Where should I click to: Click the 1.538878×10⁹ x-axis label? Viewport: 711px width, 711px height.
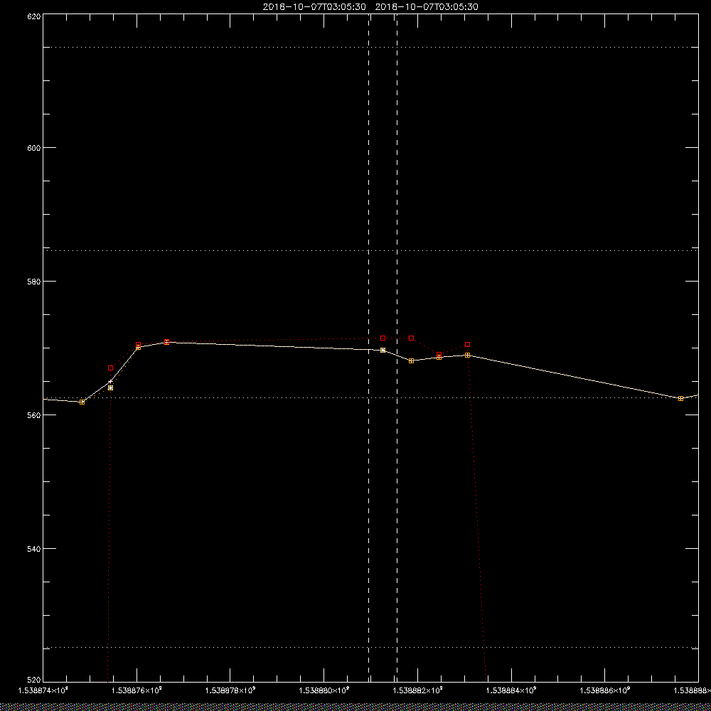(x=230, y=690)
